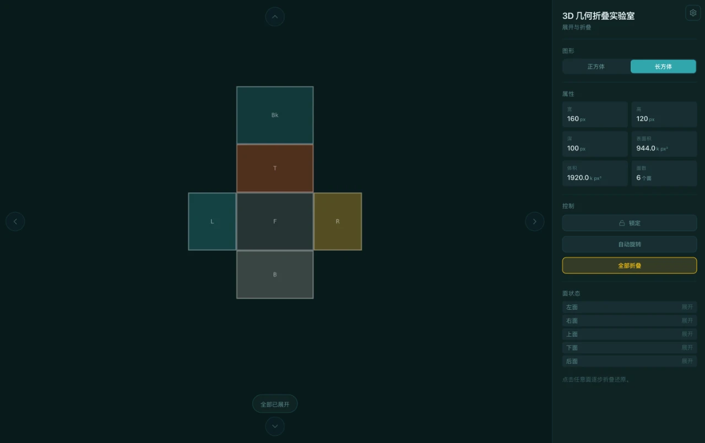Click the Bk back face

click(x=275, y=115)
